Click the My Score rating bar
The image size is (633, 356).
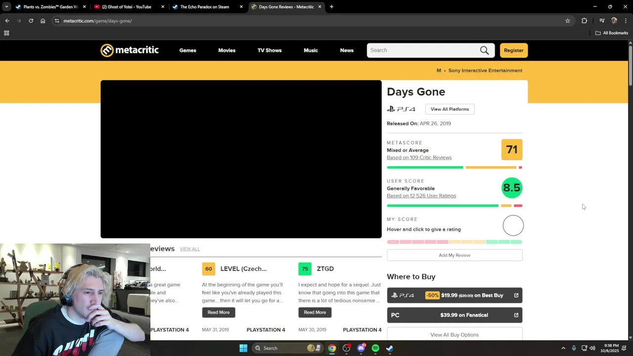tap(454, 242)
